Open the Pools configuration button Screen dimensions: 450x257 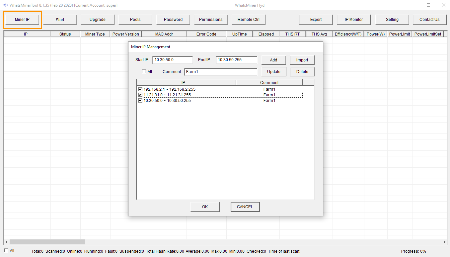[x=135, y=20]
